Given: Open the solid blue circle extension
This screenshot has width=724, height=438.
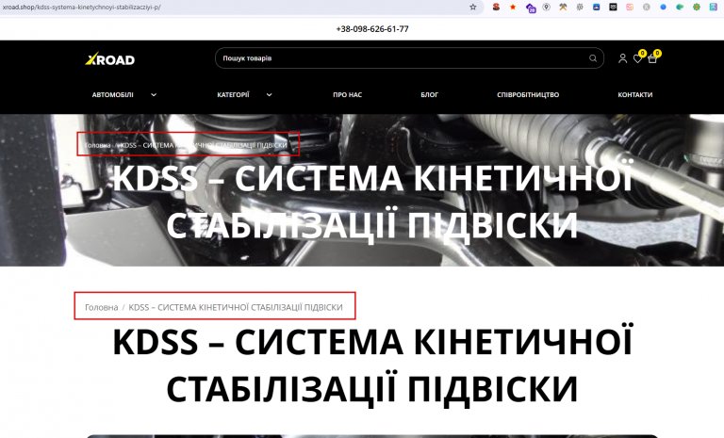Looking at the screenshot, I should [x=663, y=7].
